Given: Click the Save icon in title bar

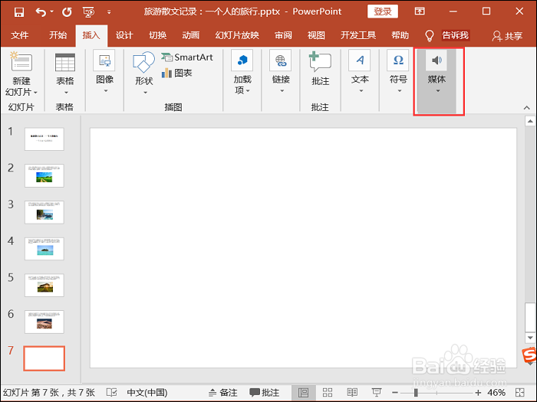Looking at the screenshot, I should [19, 12].
